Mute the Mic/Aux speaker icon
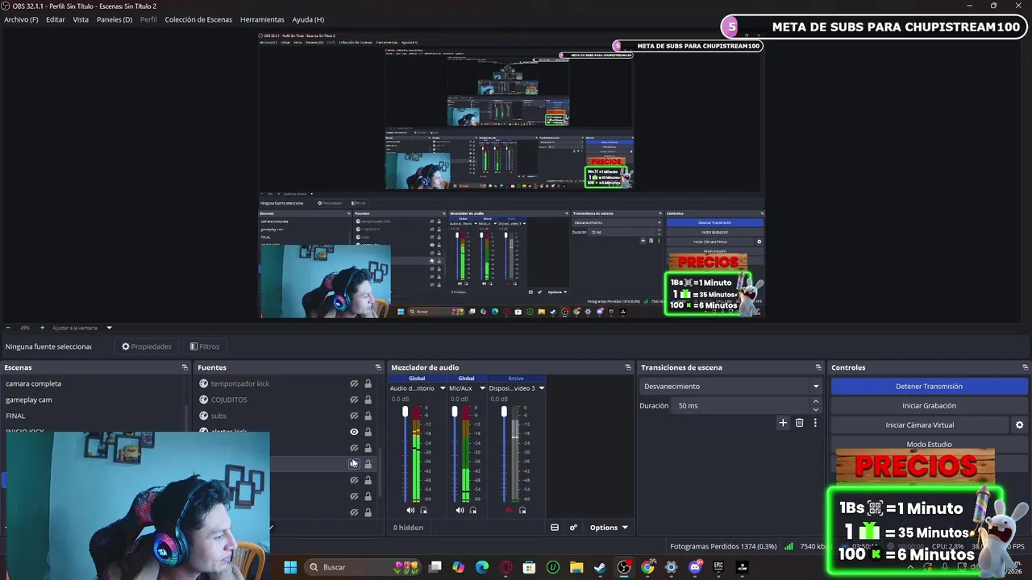1032x580 pixels. point(460,510)
